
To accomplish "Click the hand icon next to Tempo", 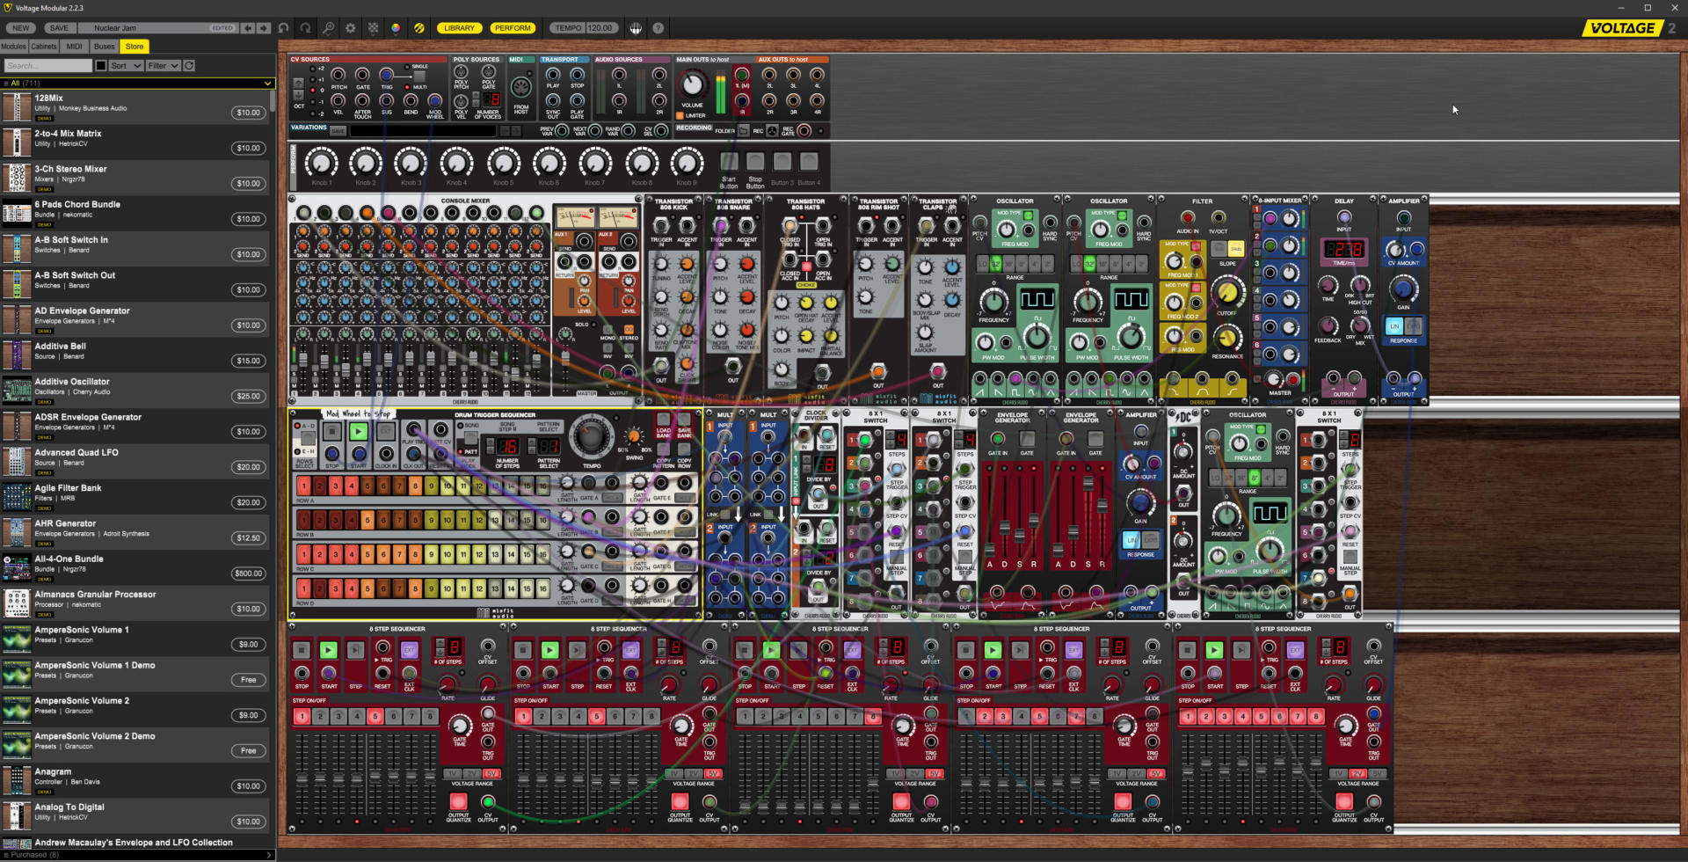I will pyautogui.click(x=636, y=27).
